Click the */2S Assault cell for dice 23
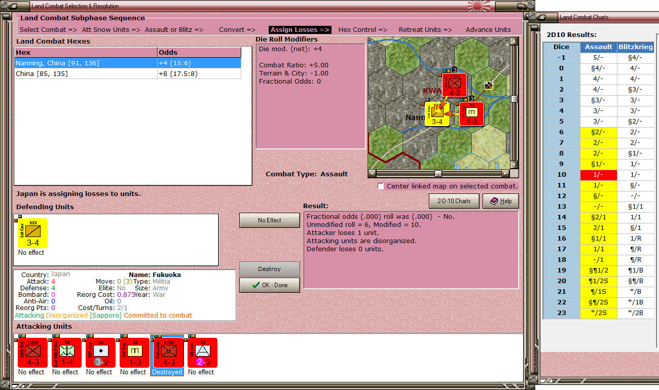The width and height of the screenshot is (659, 390). 599,313
